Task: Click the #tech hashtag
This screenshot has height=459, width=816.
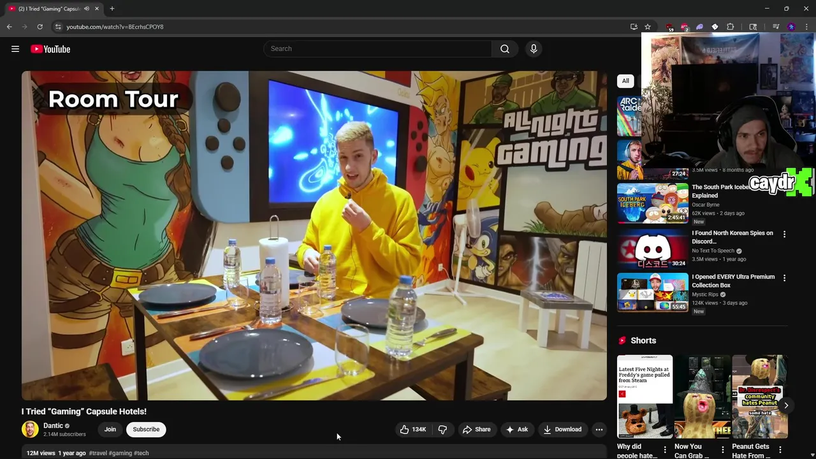Action: 142,453
